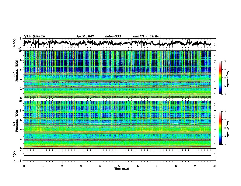
Task: Click ch.1 colorbar log(PSD) unit label
Action: tap(228, 79)
